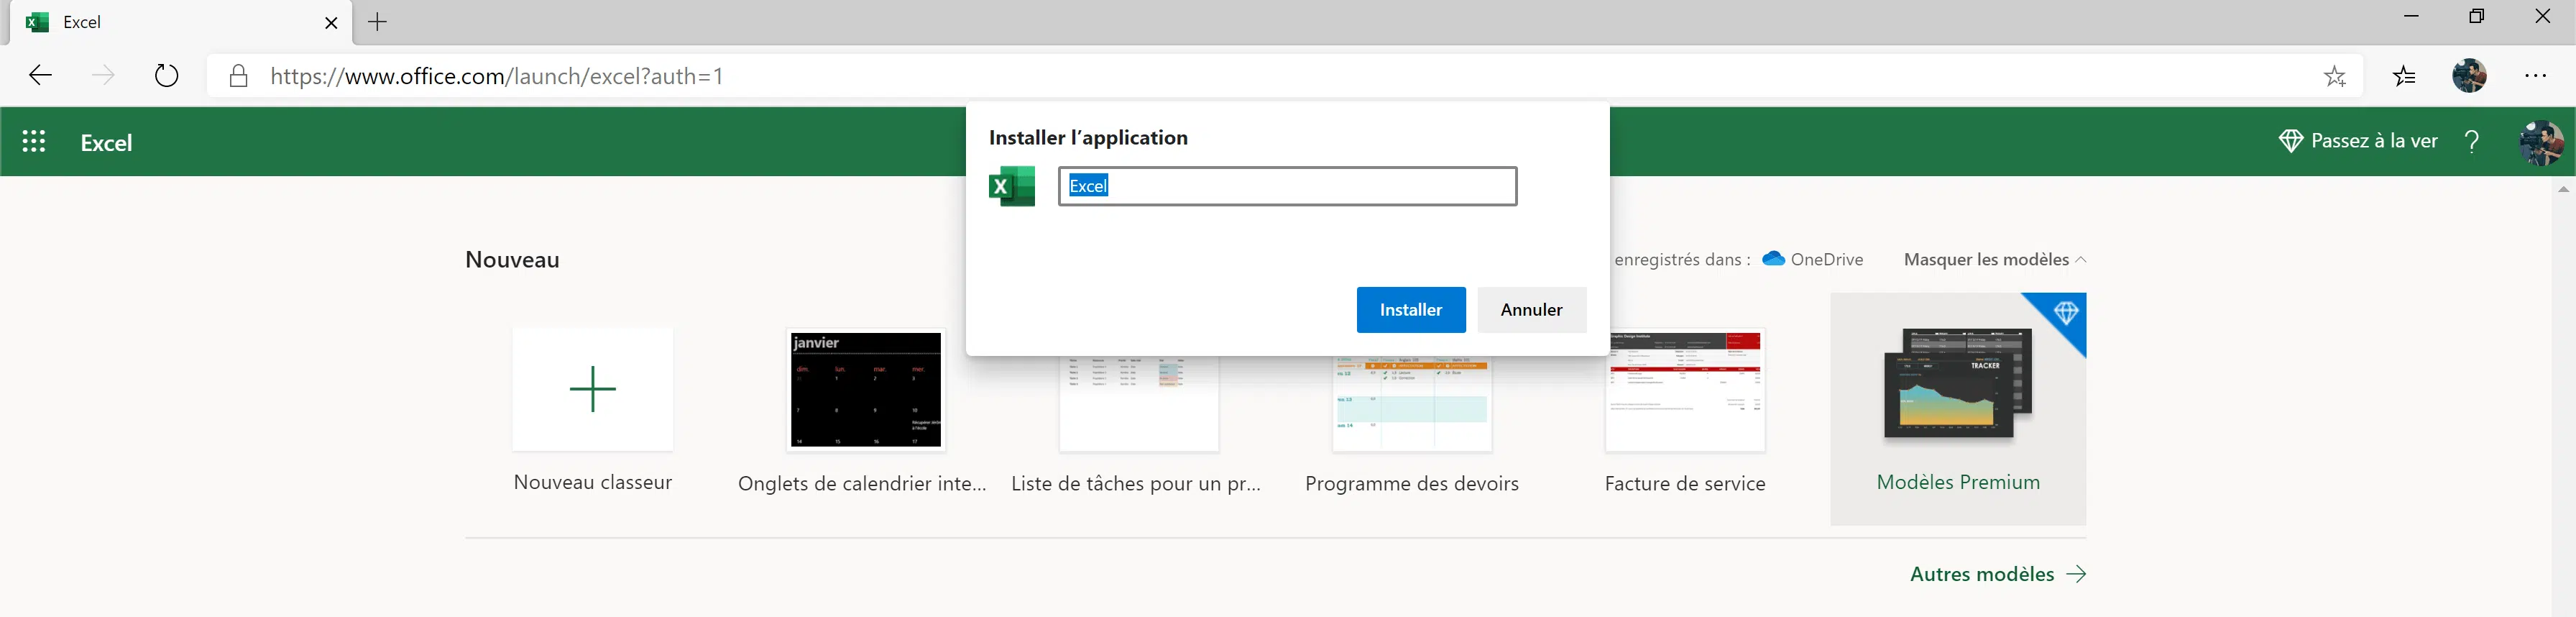2576x617 pixels.
Task: Restore down the browser window
Action: (2476, 16)
